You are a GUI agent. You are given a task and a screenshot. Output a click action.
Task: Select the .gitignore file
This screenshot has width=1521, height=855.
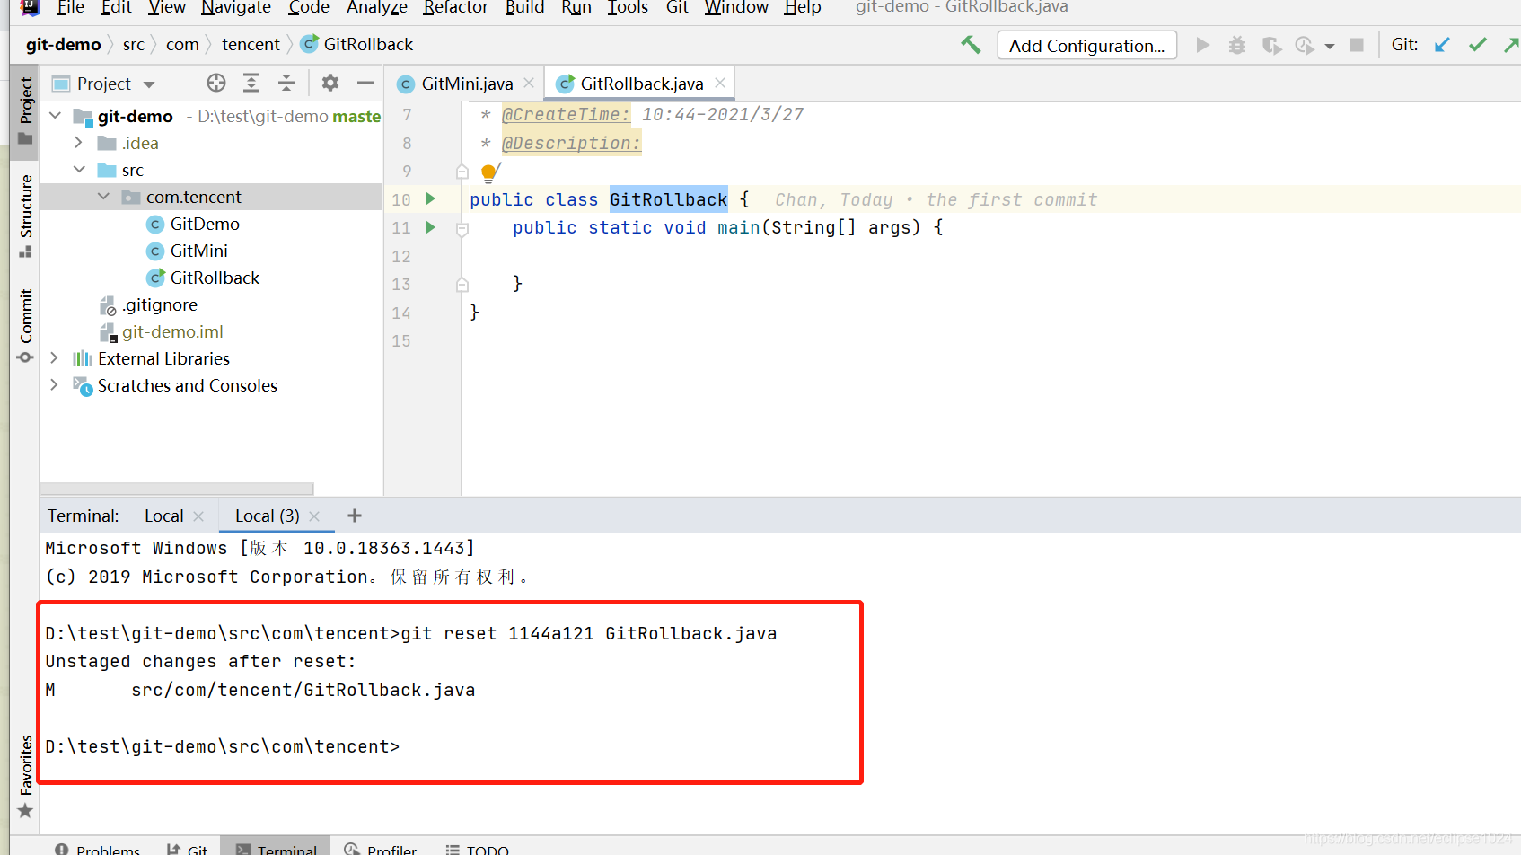click(160, 304)
